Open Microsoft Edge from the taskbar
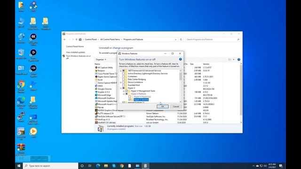Screen dimensions: 301x169 click(x=98, y=166)
